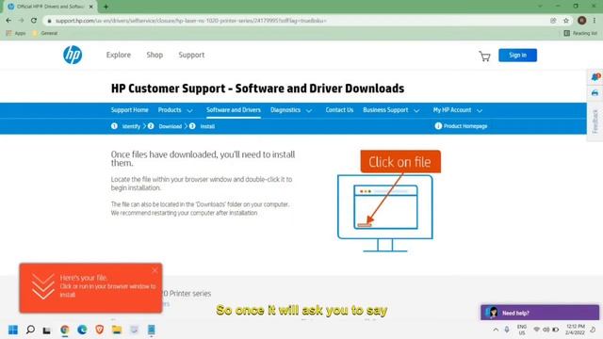Open the Support menu
Screen dimensions: 603x339
pyautogui.click(x=191, y=55)
